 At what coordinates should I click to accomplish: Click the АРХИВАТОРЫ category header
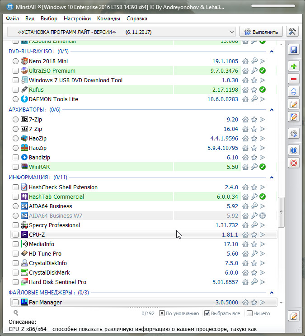34,110
